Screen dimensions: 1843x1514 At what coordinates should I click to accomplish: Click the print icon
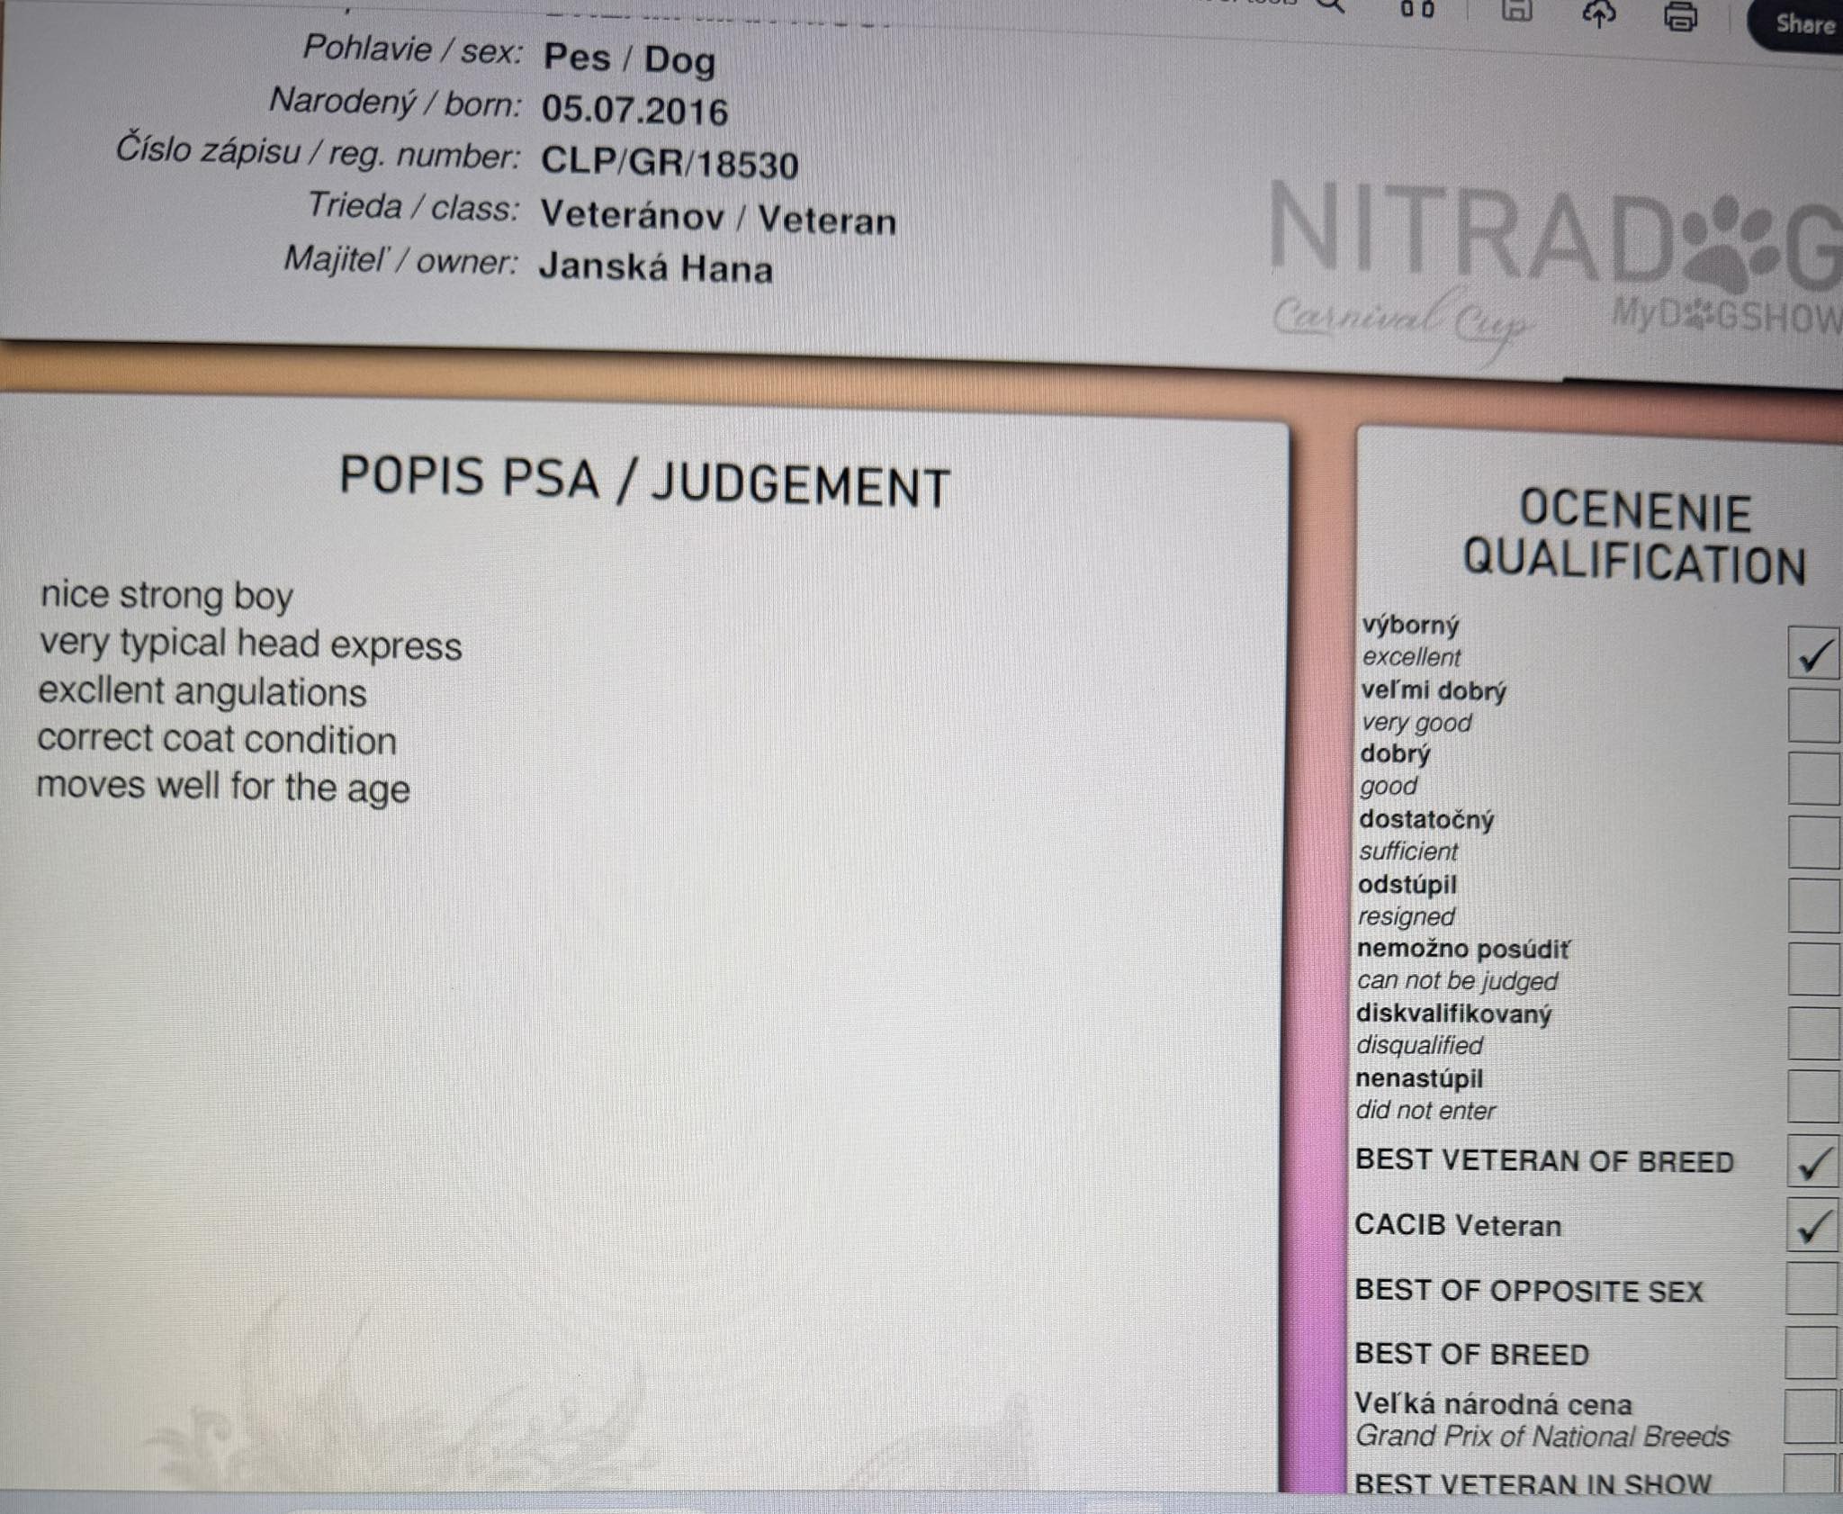pyautogui.click(x=1680, y=15)
